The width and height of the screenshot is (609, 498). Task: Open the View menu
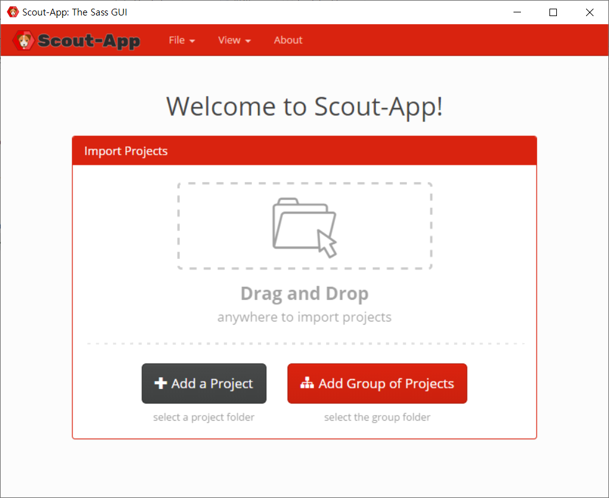click(x=234, y=40)
